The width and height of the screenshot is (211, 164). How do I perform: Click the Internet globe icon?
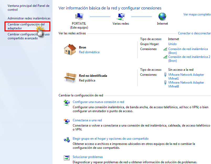pos(162,17)
